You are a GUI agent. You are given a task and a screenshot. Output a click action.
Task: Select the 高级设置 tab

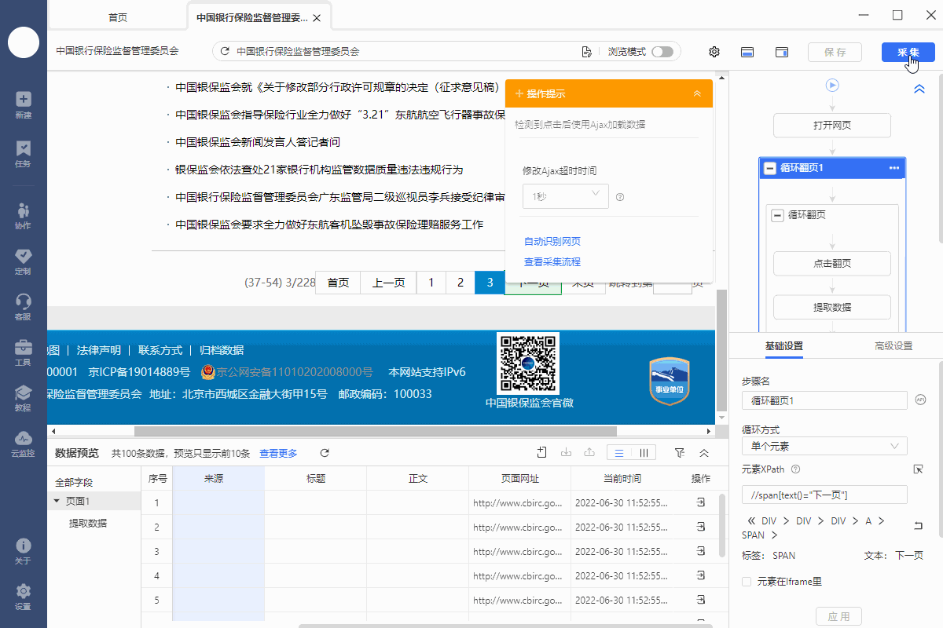[x=893, y=346]
